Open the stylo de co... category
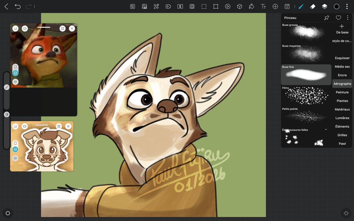The width and height of the screenshot is (354, 221). pyautogui.click(x=342, y=41)
